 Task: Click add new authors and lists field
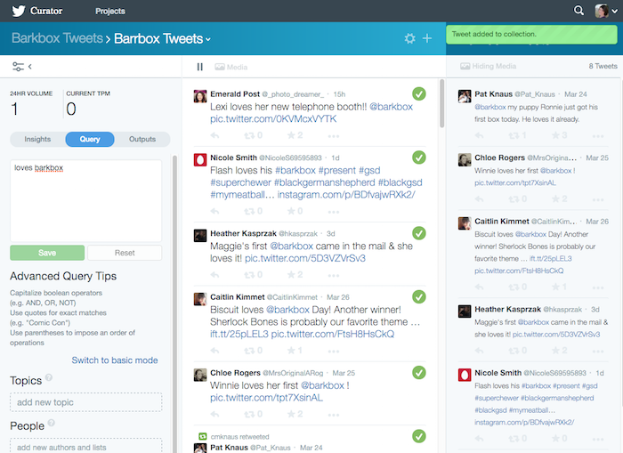point(85,447)
